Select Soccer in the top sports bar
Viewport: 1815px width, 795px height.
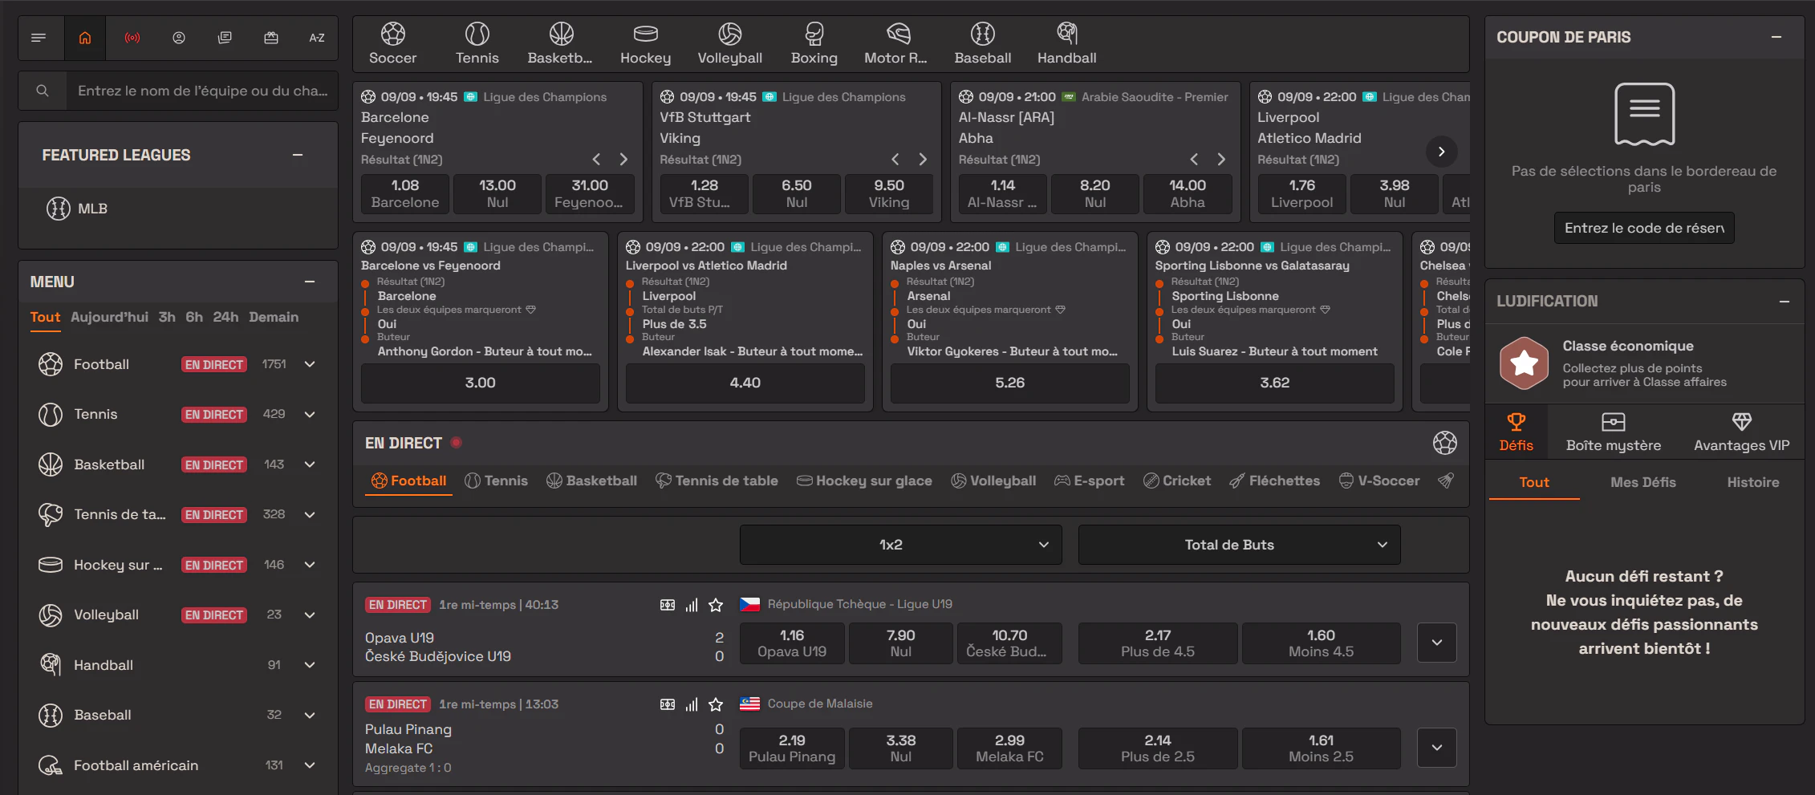coord(393,44)
